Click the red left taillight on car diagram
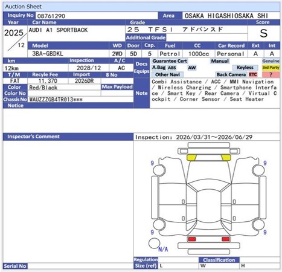Viewport: 282px width, 272px height. click(x=191, y=239)
